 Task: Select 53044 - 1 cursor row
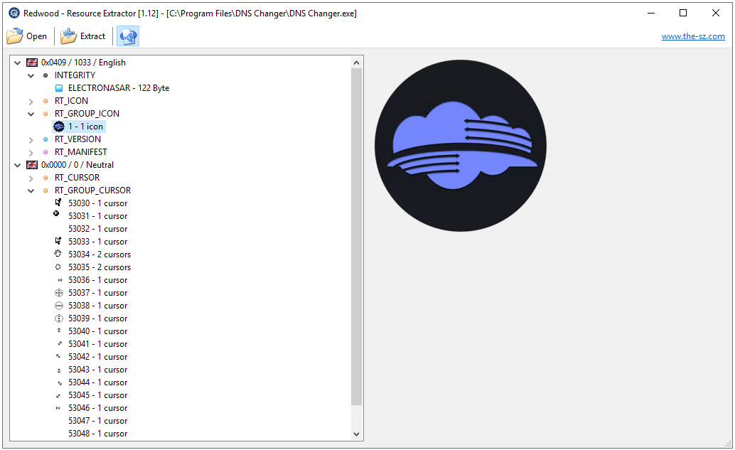(x=98, y=382)
